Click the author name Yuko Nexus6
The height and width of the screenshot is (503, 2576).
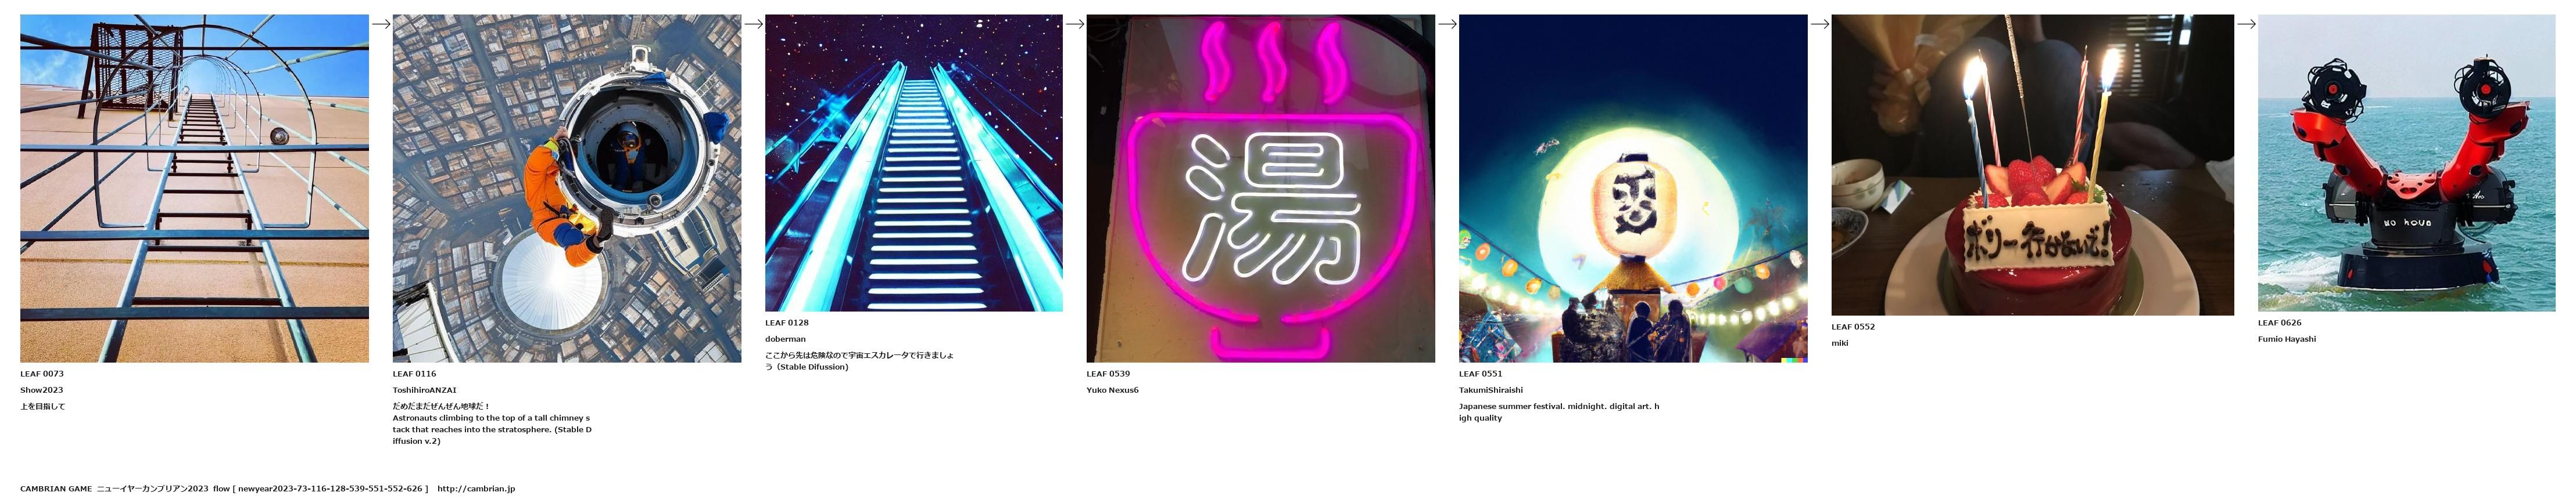tap(1112, 390)
